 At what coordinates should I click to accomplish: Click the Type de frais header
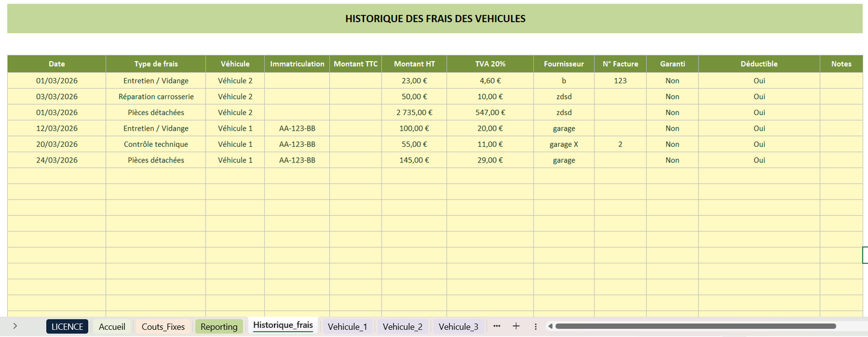[156, 64]
